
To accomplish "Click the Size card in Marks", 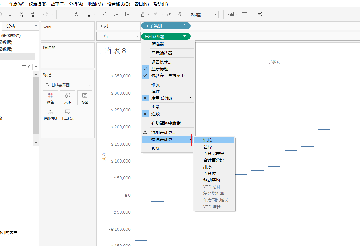I will coord(68,98).
